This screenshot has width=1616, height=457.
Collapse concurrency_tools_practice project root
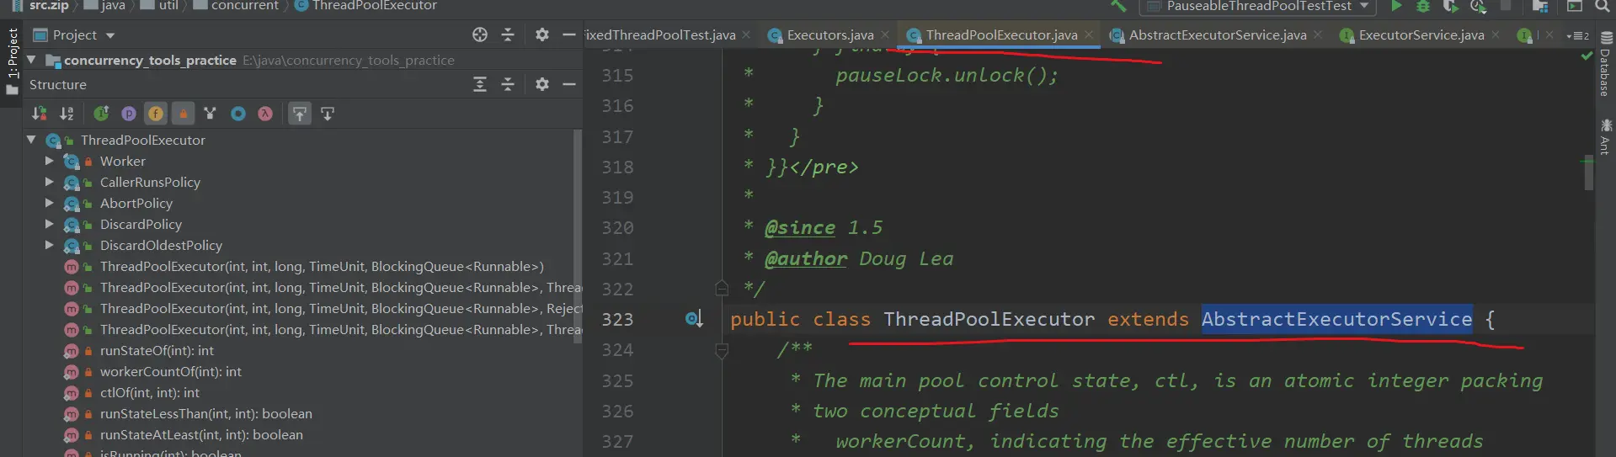click(x=31, y=60)
